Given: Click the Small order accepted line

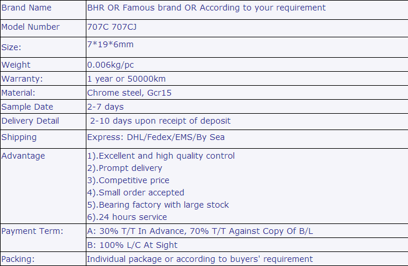Looking at the screenshot, I should pos(135,192).
